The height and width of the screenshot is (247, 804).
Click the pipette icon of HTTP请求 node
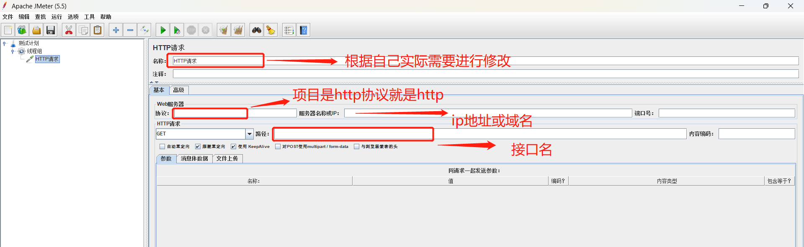point(30,59)
